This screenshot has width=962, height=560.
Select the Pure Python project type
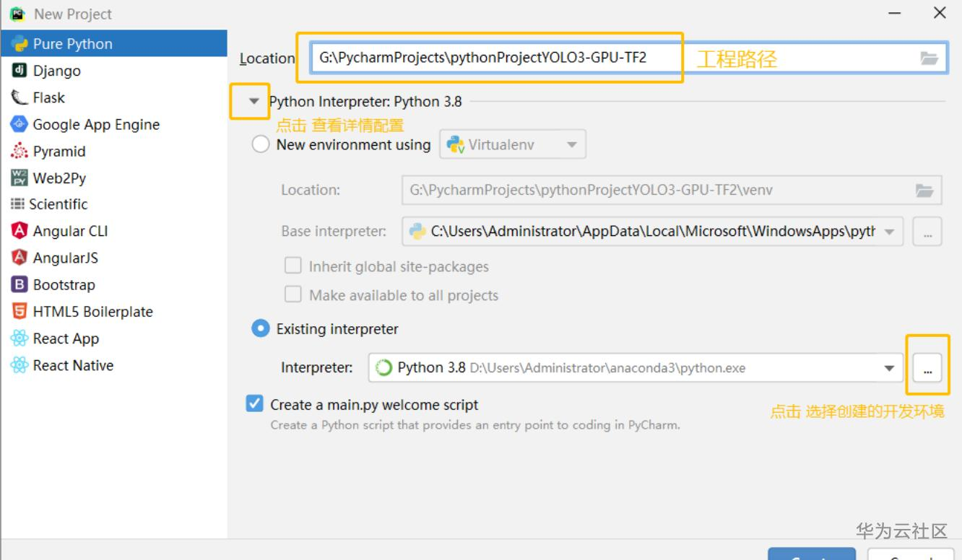pos(114,44)
